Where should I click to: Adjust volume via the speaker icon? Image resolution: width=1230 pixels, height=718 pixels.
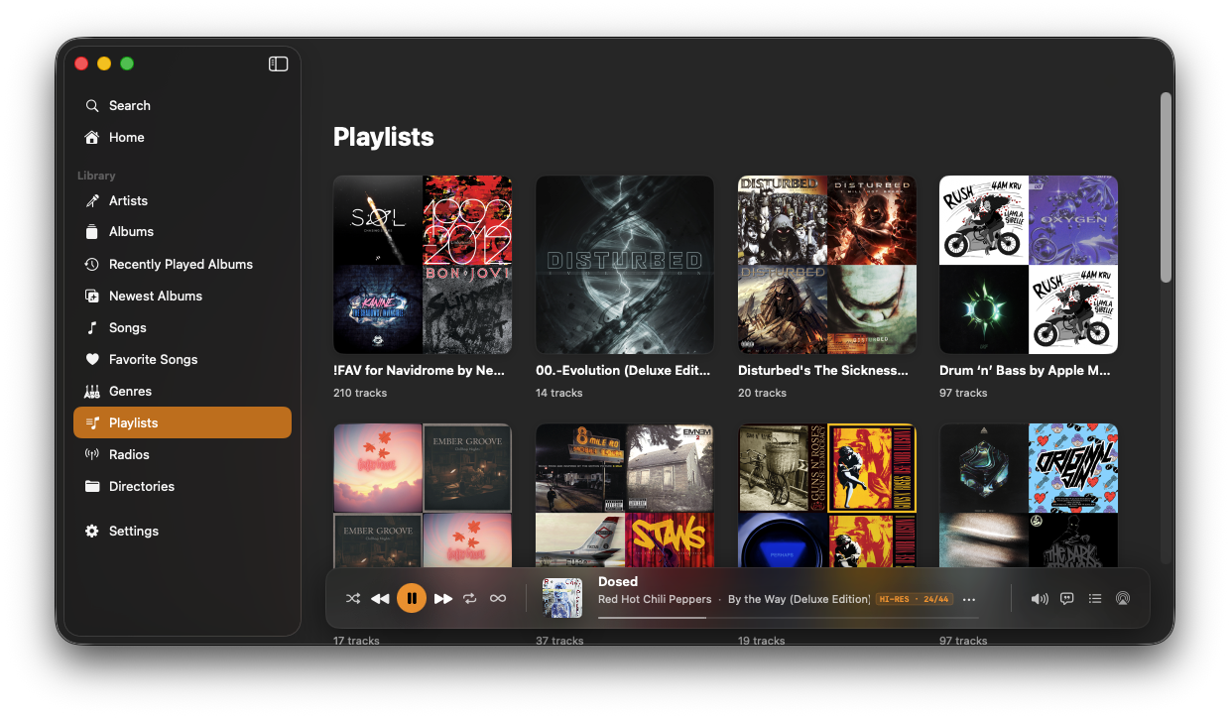[1039, 598]
